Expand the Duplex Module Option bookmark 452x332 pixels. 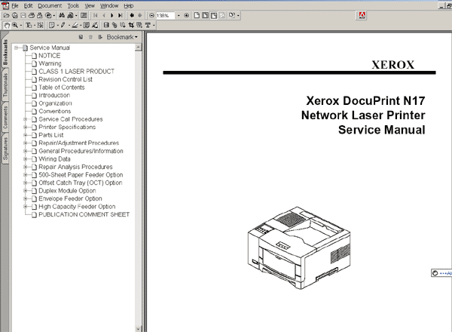click(26, 191)
